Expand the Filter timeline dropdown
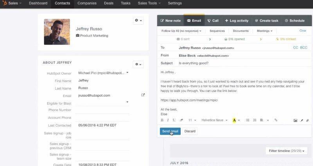The width and height of the screenshot is (313, 166). click(286, 151)
